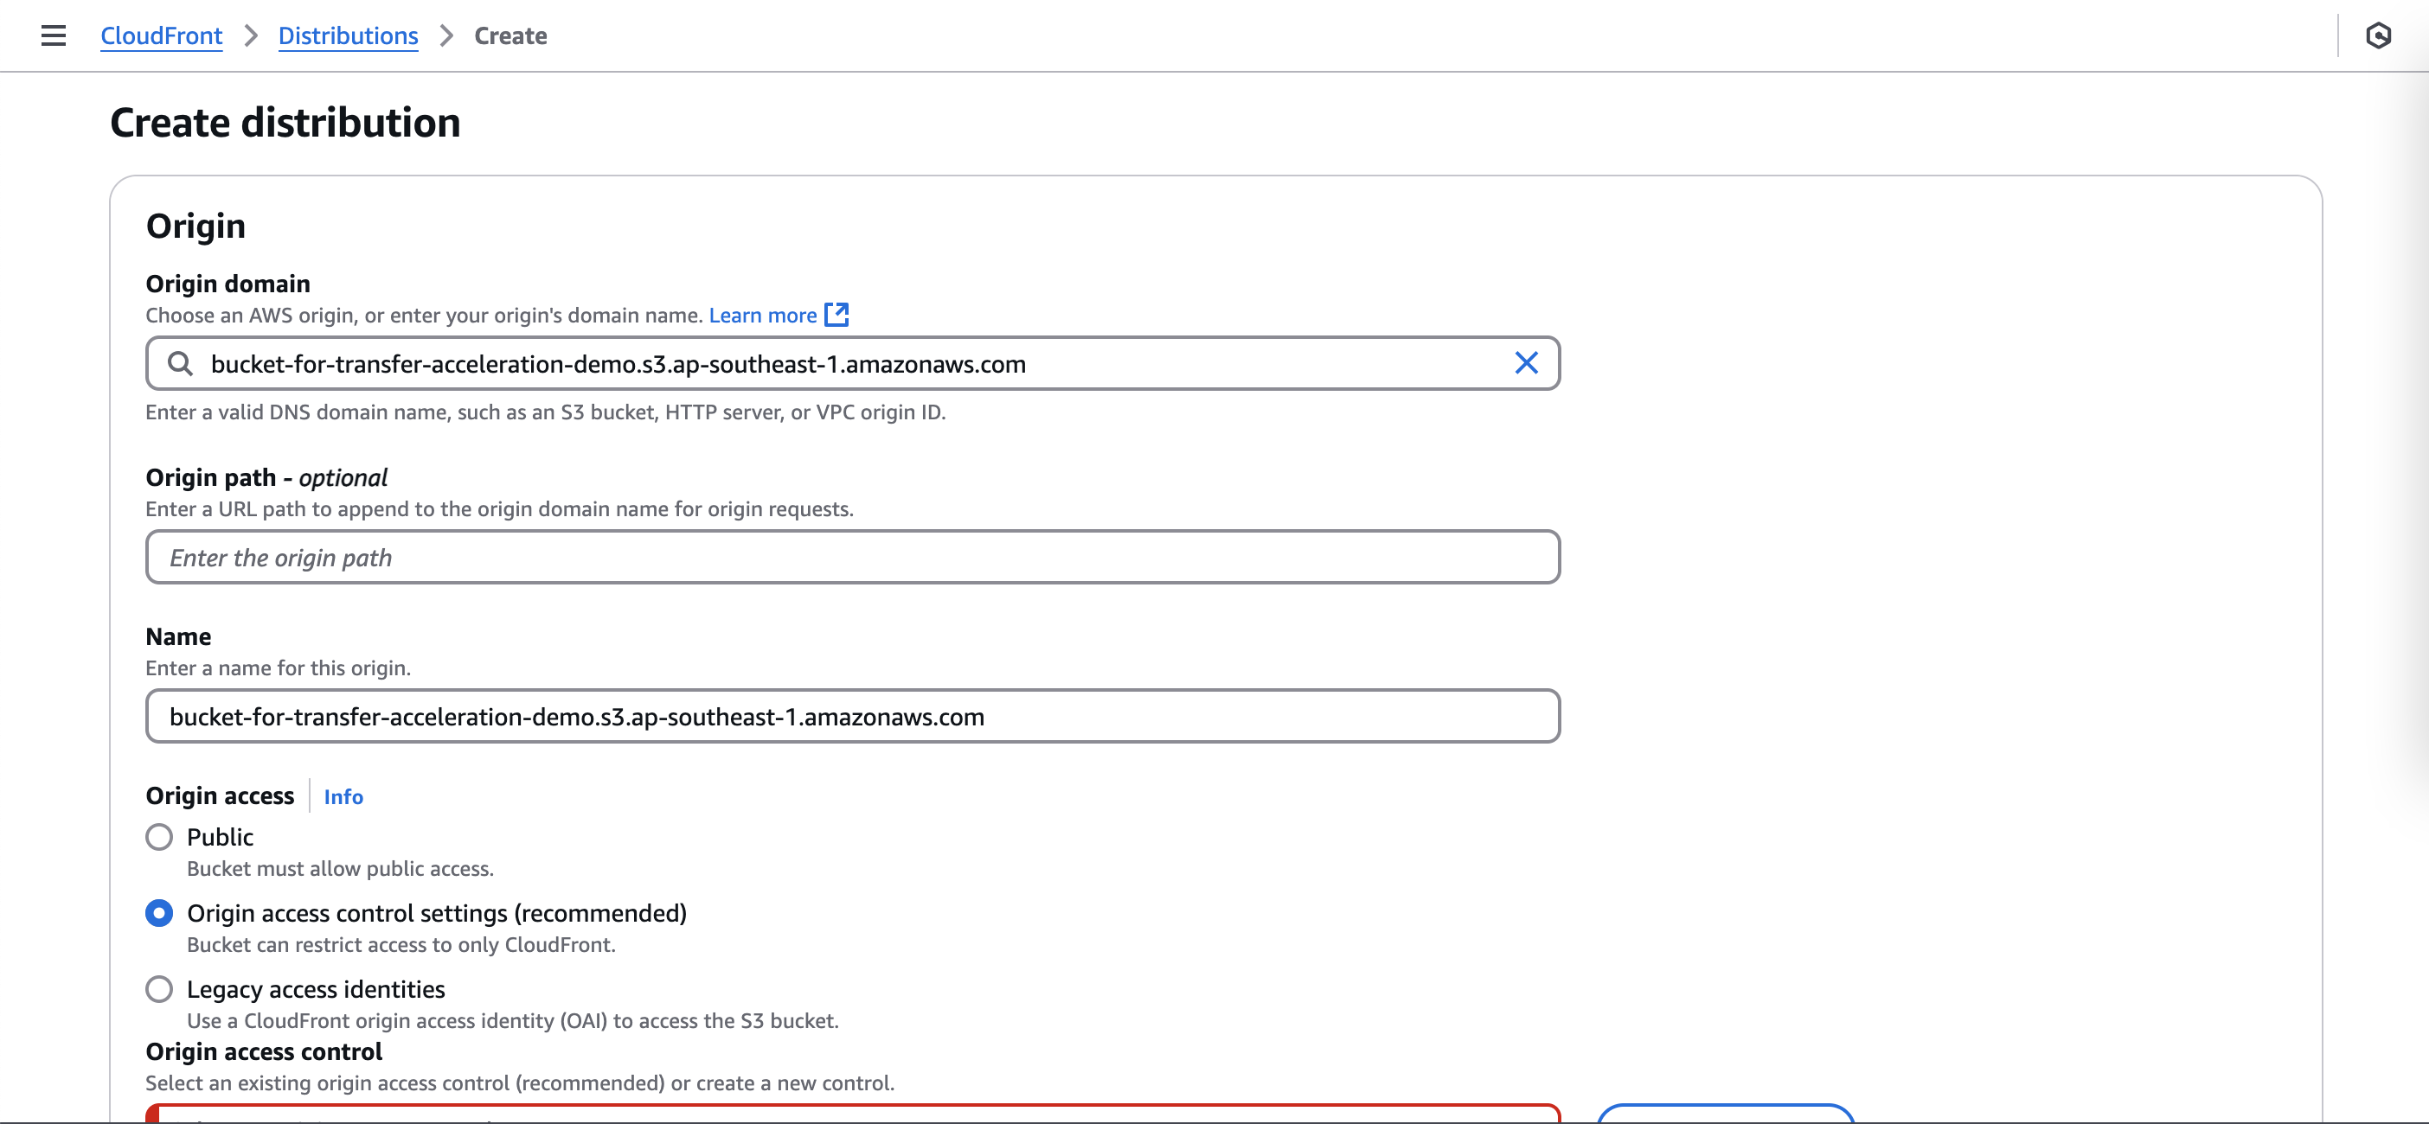Screen dimensions: 2429x1124
Task: Click the Origin path input field
Action: [852, 558]
